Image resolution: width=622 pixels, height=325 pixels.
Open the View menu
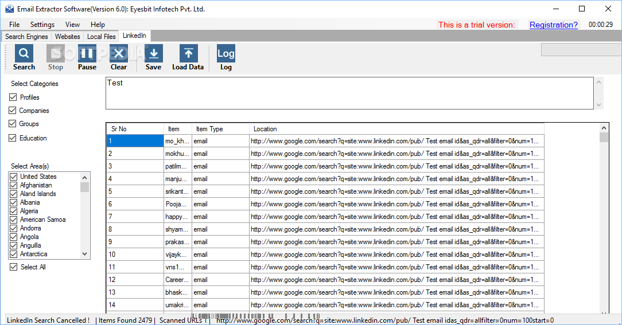(72, 25)
